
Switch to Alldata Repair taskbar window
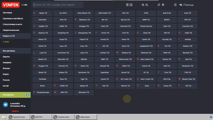point(86,117)
